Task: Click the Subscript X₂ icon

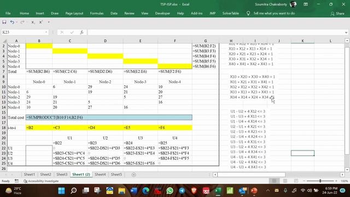Action: [x=33, y=22]
